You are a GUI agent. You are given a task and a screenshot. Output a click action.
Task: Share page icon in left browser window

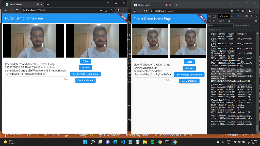(x=106, y=10)
